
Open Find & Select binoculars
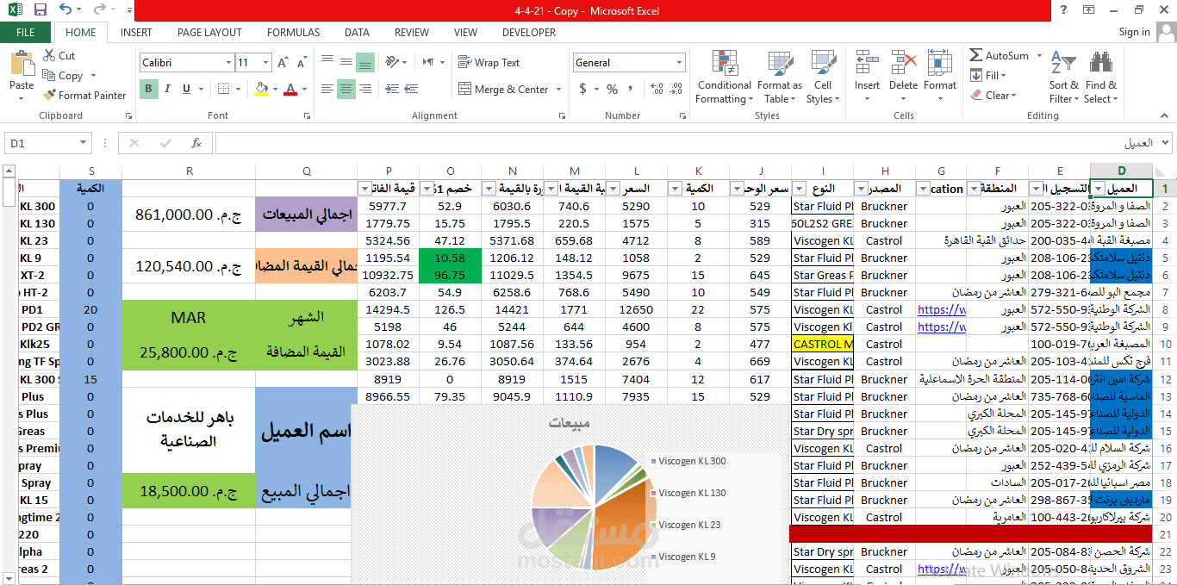1100,77
